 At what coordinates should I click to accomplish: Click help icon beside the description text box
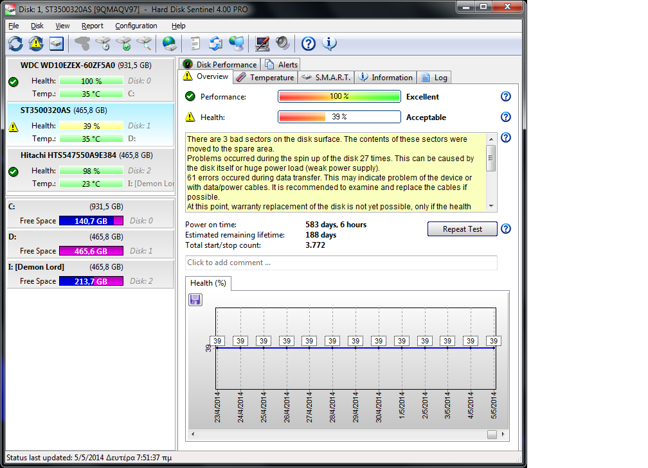506,137
